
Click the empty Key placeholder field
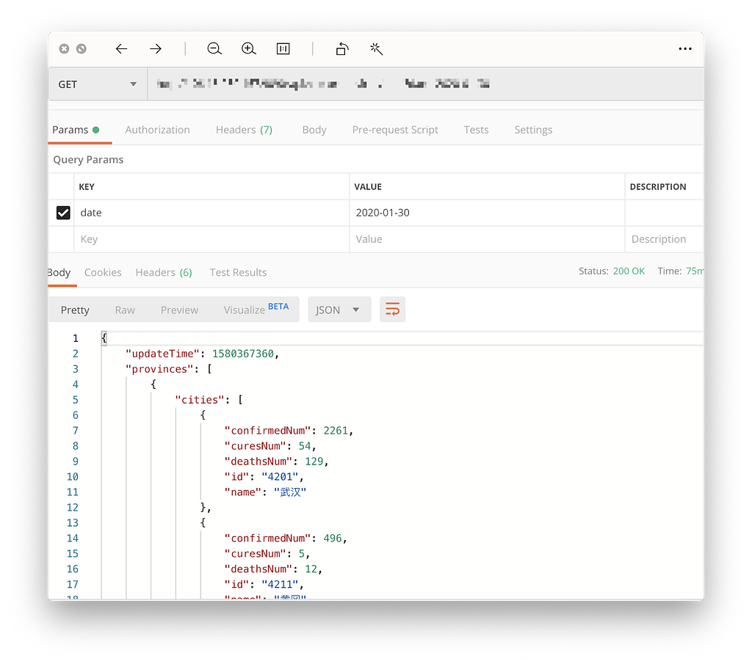(211, 239)
